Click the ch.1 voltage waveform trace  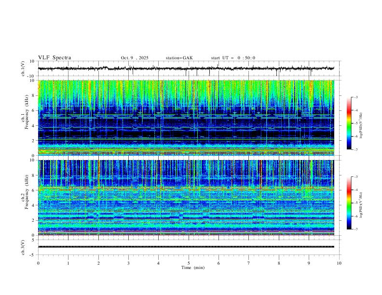[x=186, y=68]
